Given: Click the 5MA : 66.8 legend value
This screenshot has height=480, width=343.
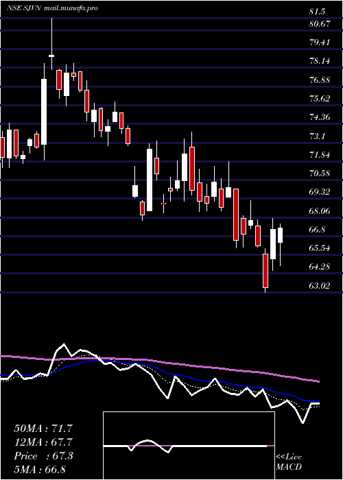Looking at the screenshot, I should click(40, 470).
